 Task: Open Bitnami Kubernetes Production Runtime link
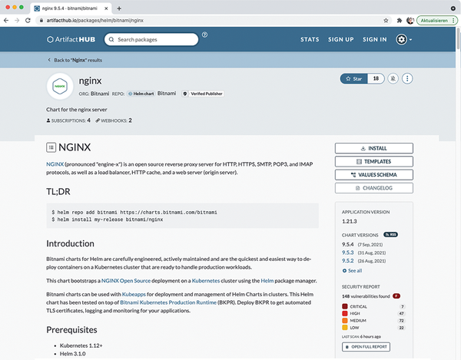click(168, 302)
